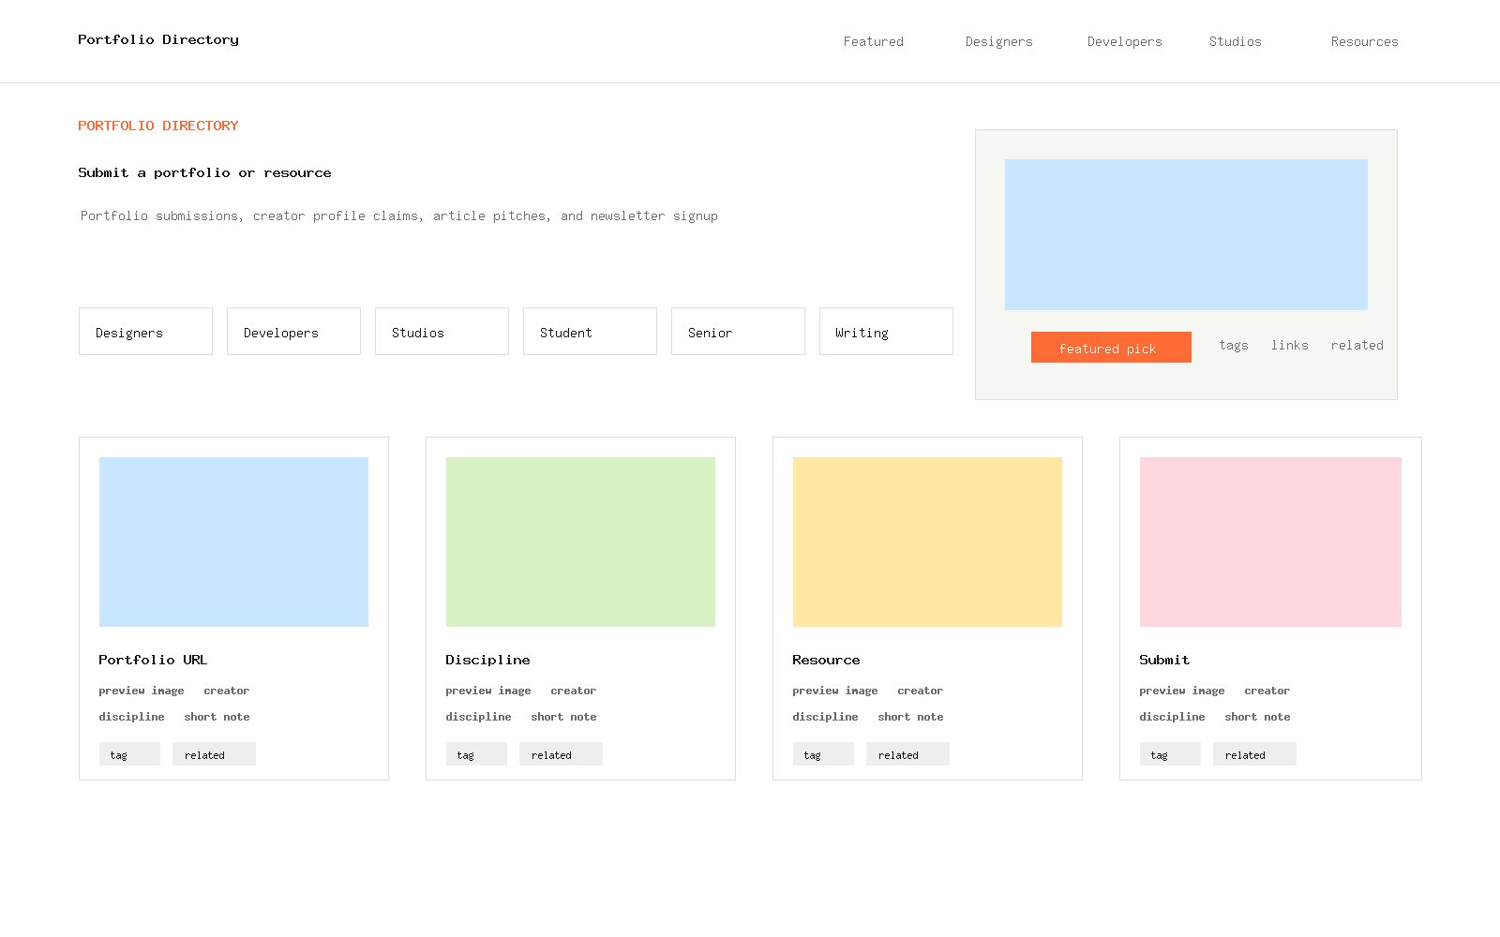
Task: Open related link in featured panel
Action: coord(1357,345)
